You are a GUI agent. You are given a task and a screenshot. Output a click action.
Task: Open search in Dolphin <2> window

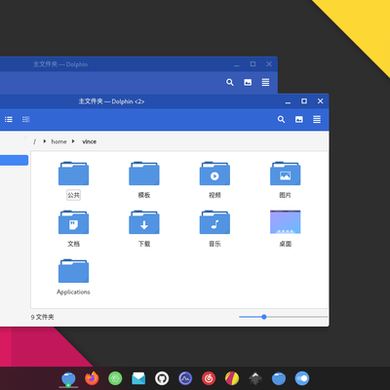(282, 119)
